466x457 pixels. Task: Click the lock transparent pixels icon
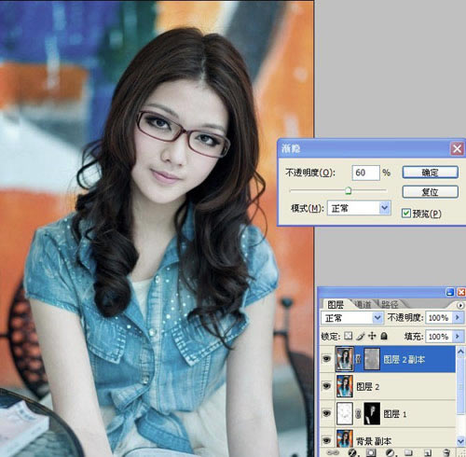click(x=349, y=336)
